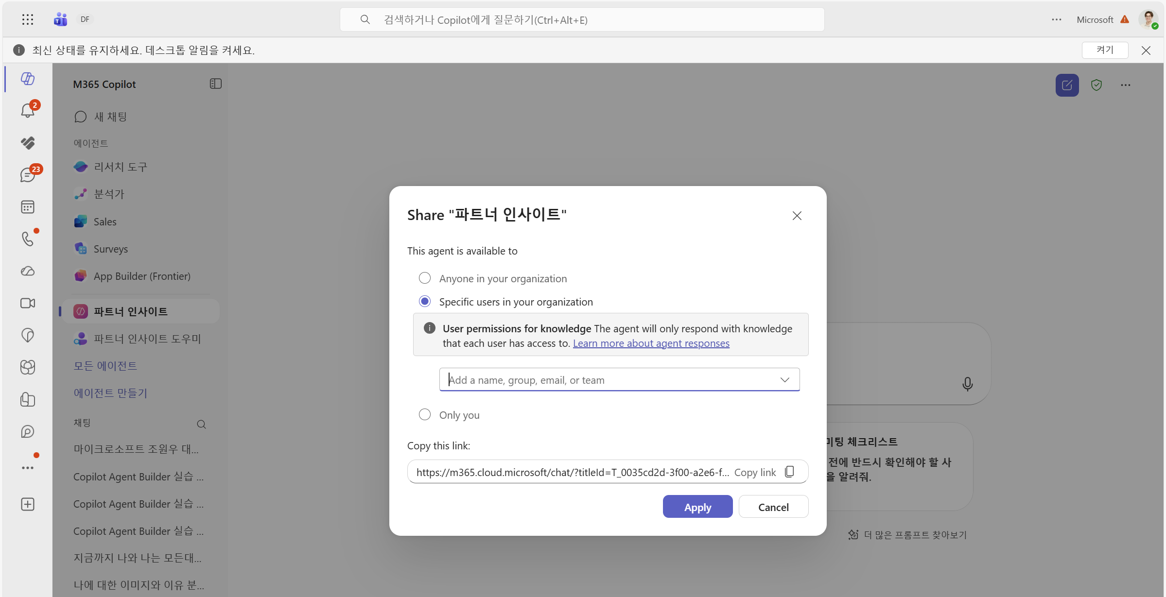Viewport: 1166px width, 597px height.
Task: Open the 분석가 agent
Action: [141, 194]
